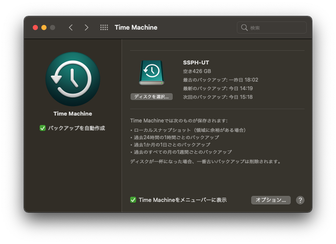Screen dimensions: 336x244
Task: Click the ディスクを選択... button
Action: point(152,97)
